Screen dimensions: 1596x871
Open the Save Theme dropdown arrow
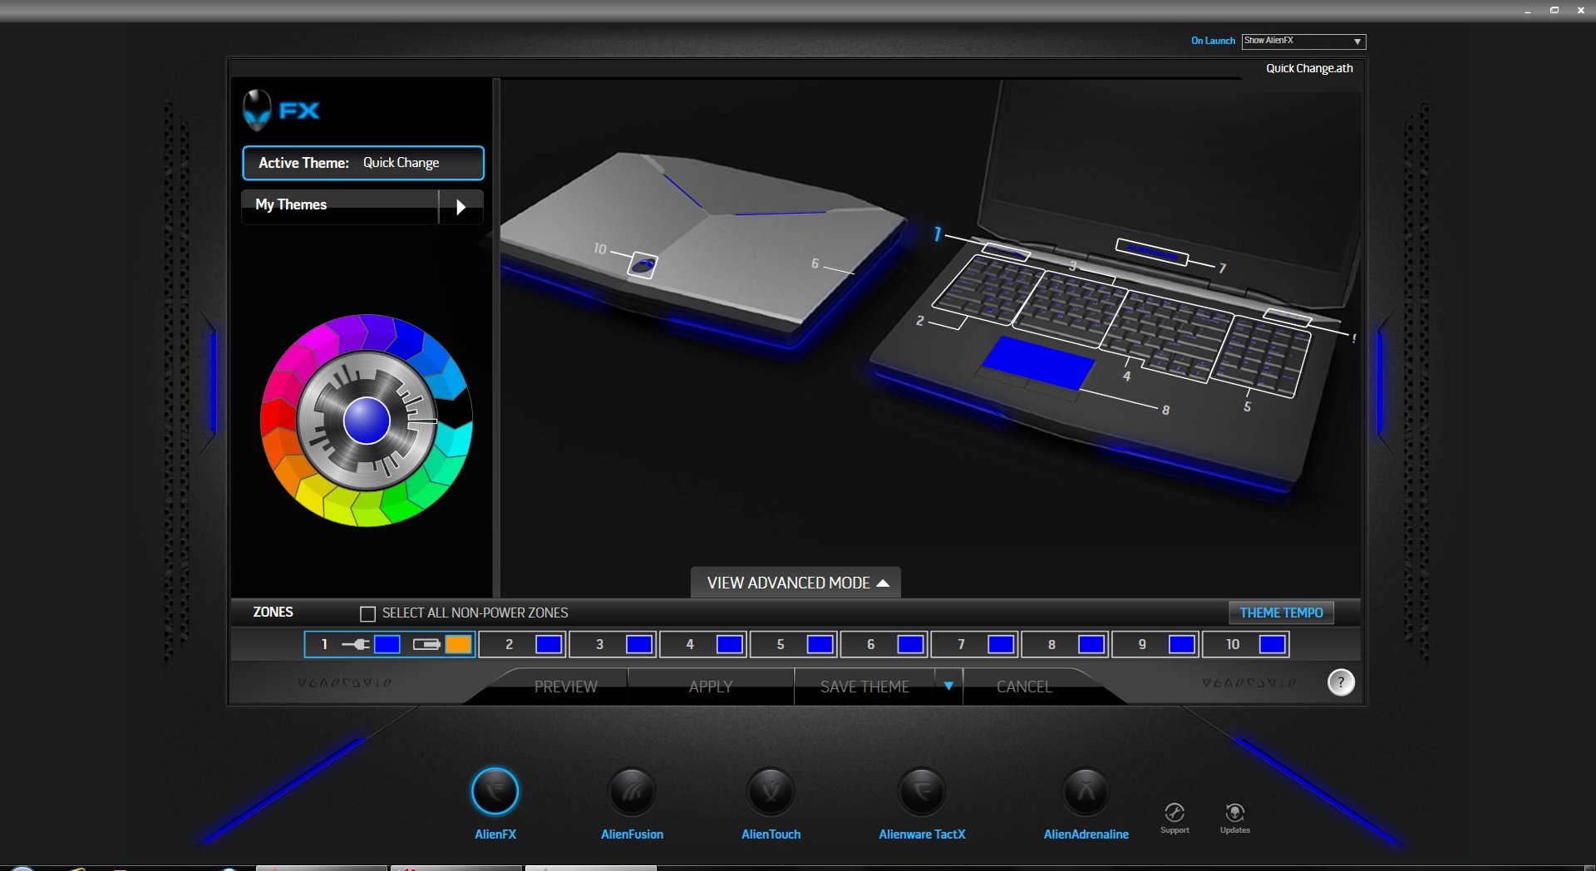tap(948, 686)
